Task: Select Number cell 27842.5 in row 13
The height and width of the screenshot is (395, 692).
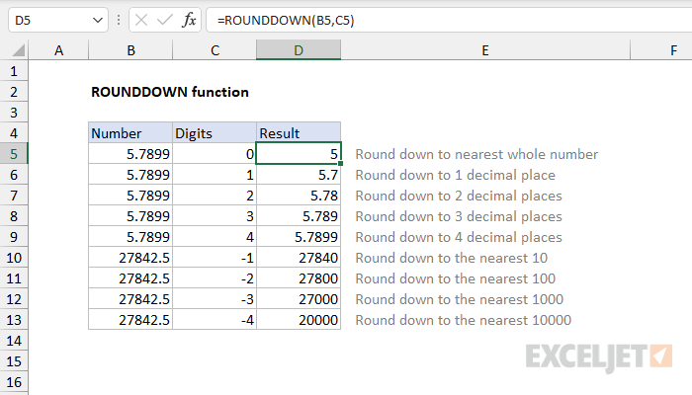Action: click(130, 320)
